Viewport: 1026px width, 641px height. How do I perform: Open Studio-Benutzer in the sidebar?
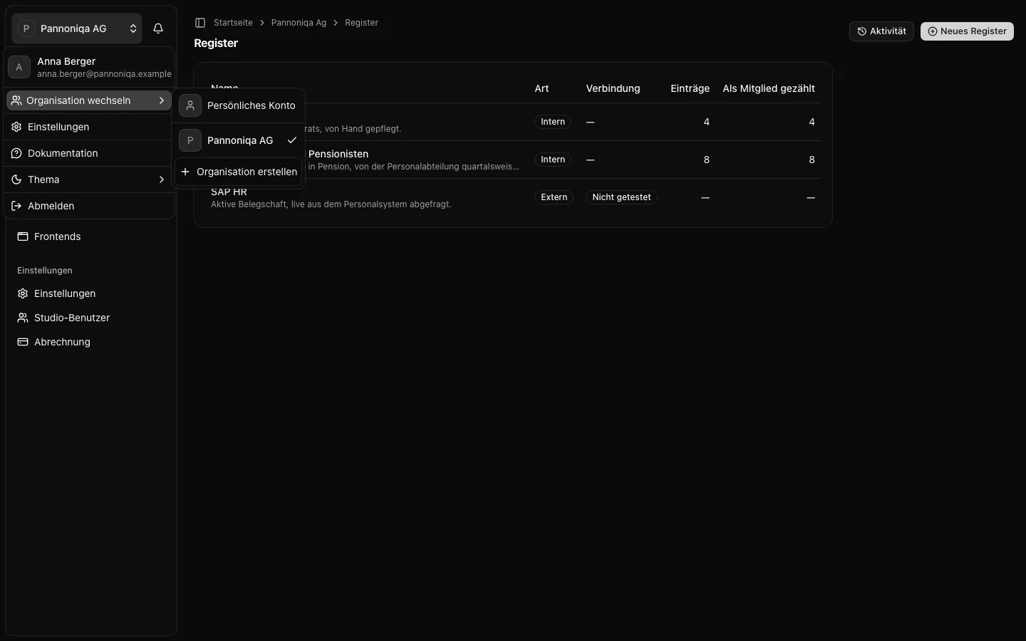(x=91, y=318)
